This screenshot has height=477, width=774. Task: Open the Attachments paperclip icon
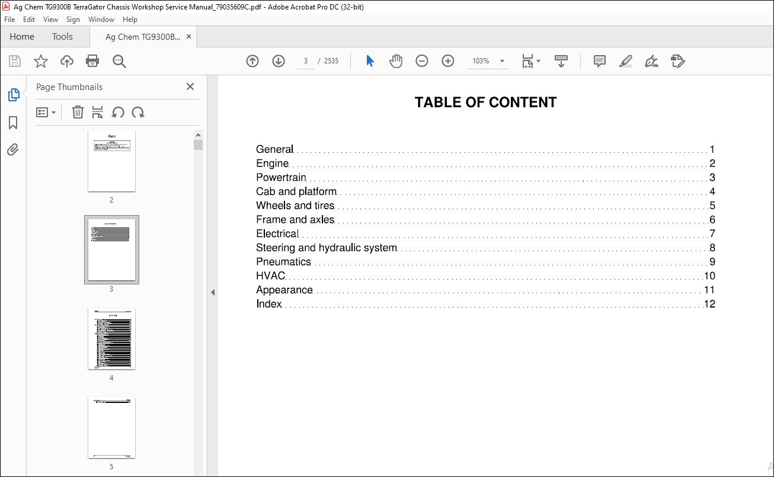(13, 149)
